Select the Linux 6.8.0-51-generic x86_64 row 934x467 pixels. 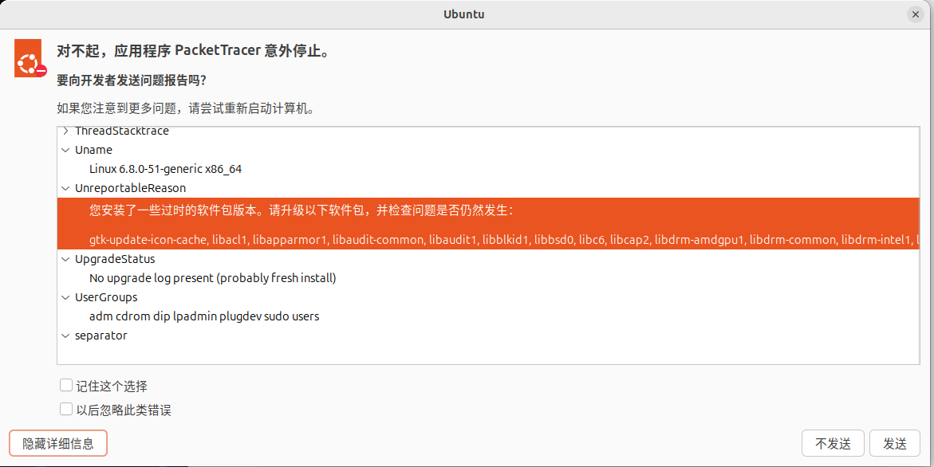488,169
